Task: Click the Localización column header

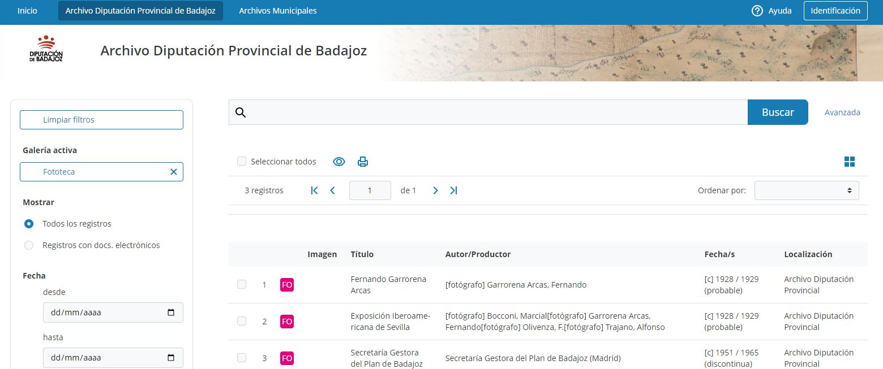Action: [x=808, y=254]
